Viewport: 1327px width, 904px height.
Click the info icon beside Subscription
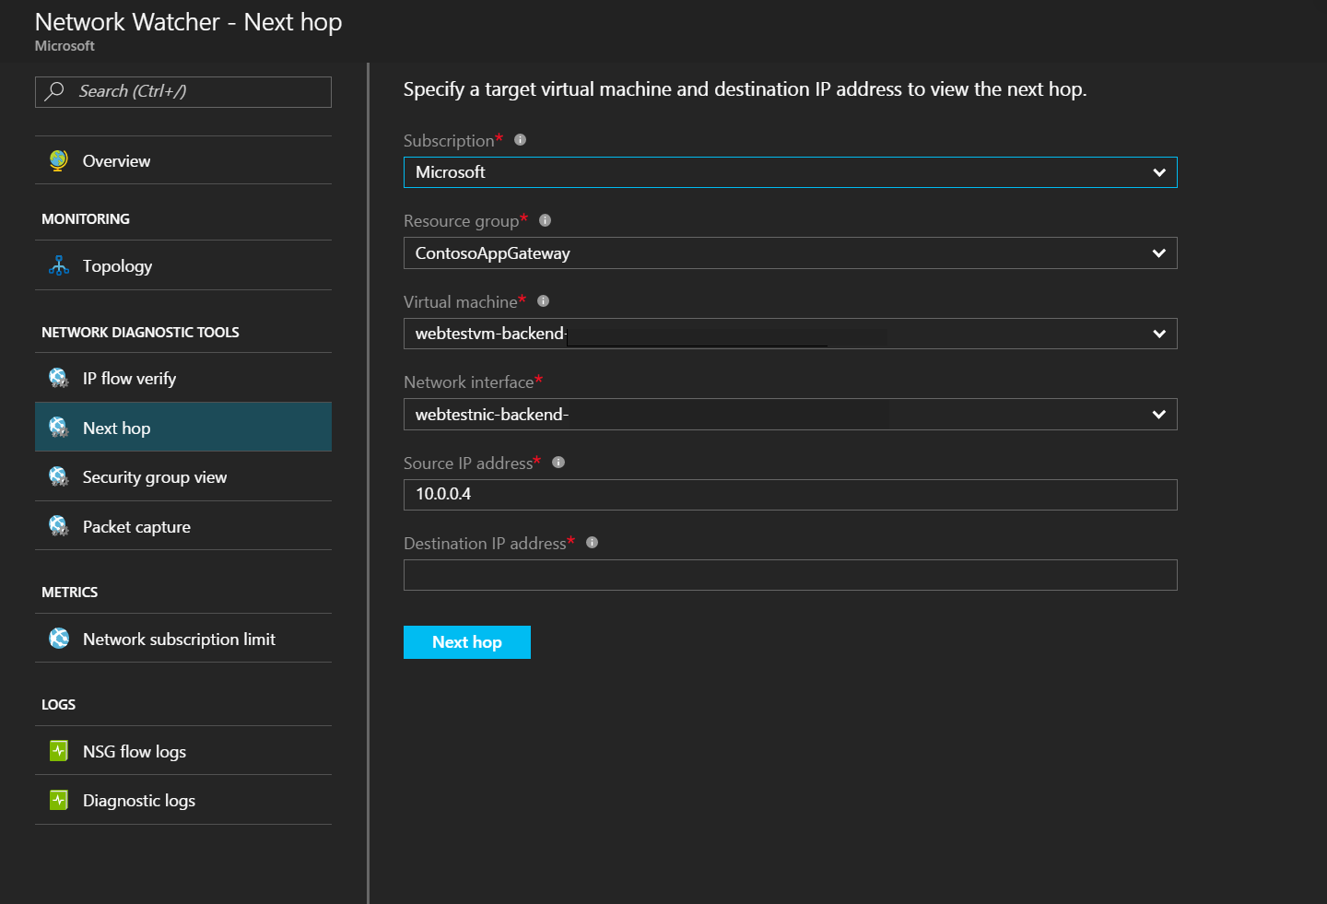[x=520, y=140]
